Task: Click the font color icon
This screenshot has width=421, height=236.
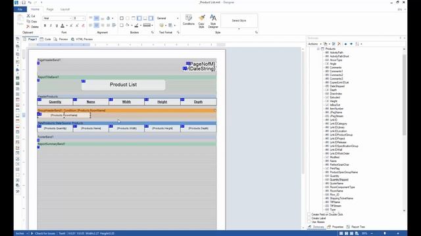Action: [x=62, y=26]
